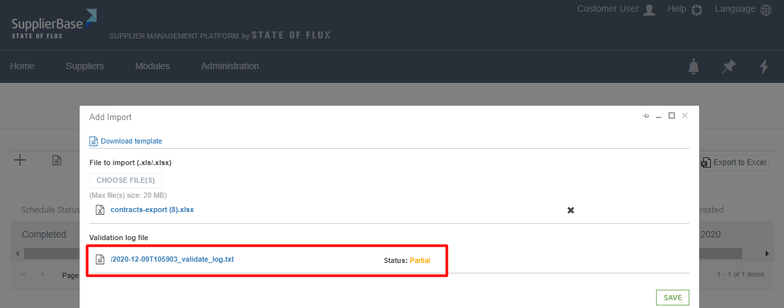This screenshot has height=308, width=784.
Task: Open the Administration menu
Action: 230,66
